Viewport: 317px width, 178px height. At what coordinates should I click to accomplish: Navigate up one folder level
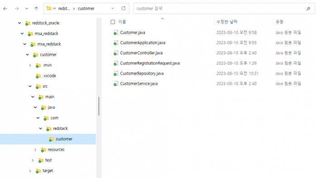(36, 9)
